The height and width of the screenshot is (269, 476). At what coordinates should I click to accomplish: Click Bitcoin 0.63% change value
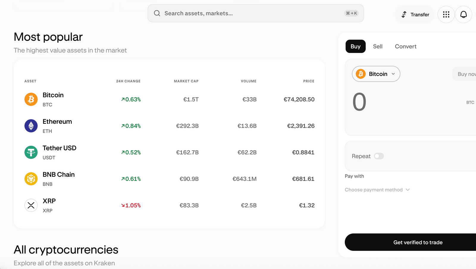pyautogui.click(x=131, y=99)
